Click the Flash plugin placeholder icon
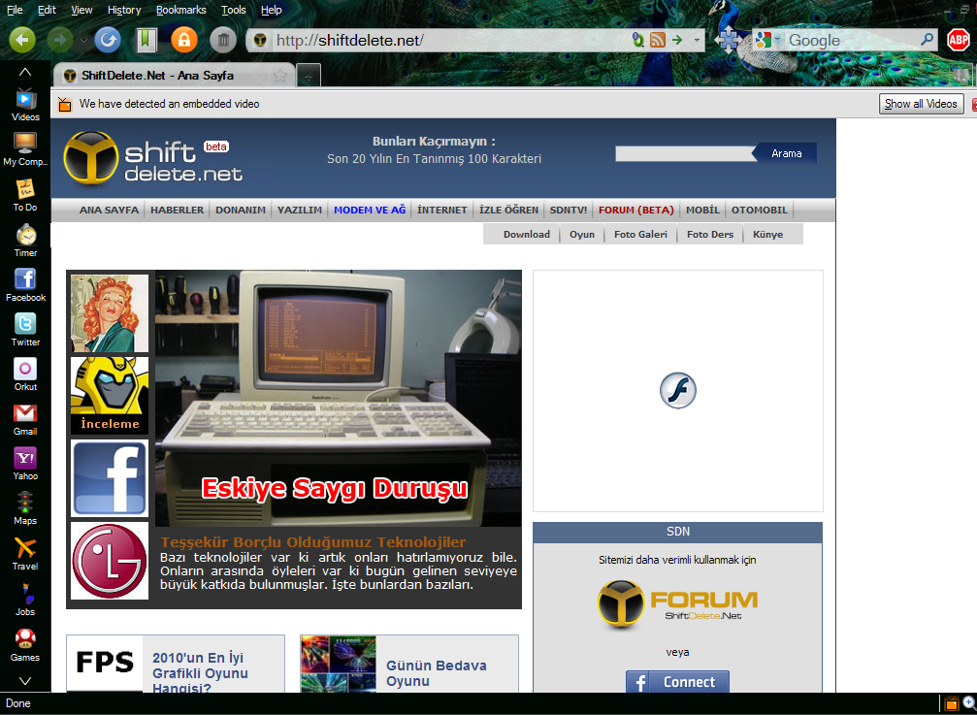The height and width of the screenshot is (715, 977). pyautogui.click(x=678, y=391)
